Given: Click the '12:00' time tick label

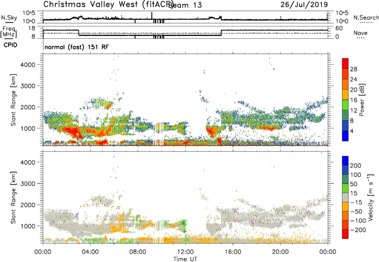Looking at the screenshot, I should coord(185,252).
